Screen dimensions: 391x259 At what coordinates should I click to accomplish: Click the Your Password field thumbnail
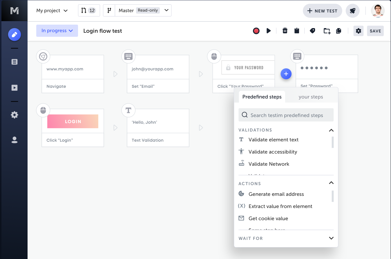click(x=248, y=68)
